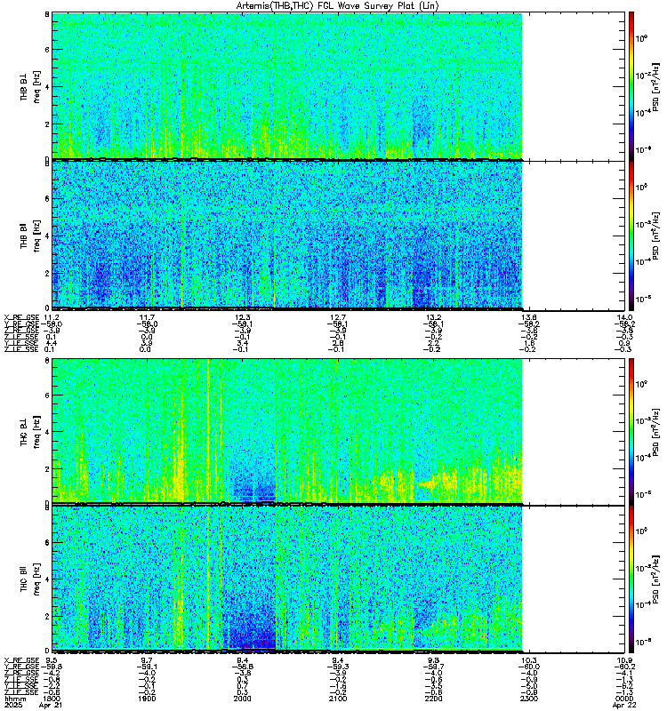This screenshot has height=711, width=667.
Task: Click the THB X_RE_GSE value 12.7
Action: 338,317
